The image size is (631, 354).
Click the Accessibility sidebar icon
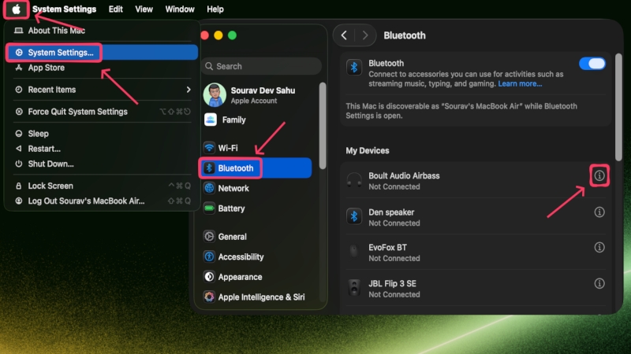pyautogui.click(x=209, y=256)
